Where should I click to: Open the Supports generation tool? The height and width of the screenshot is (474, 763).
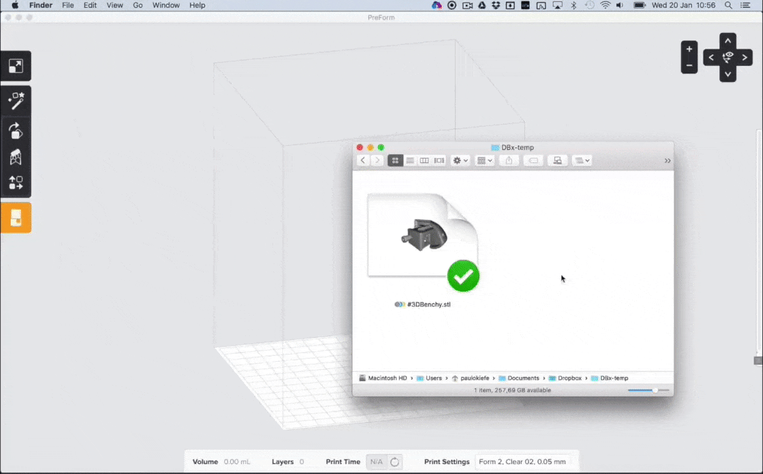pyautogui.click(x=16, y=157)
